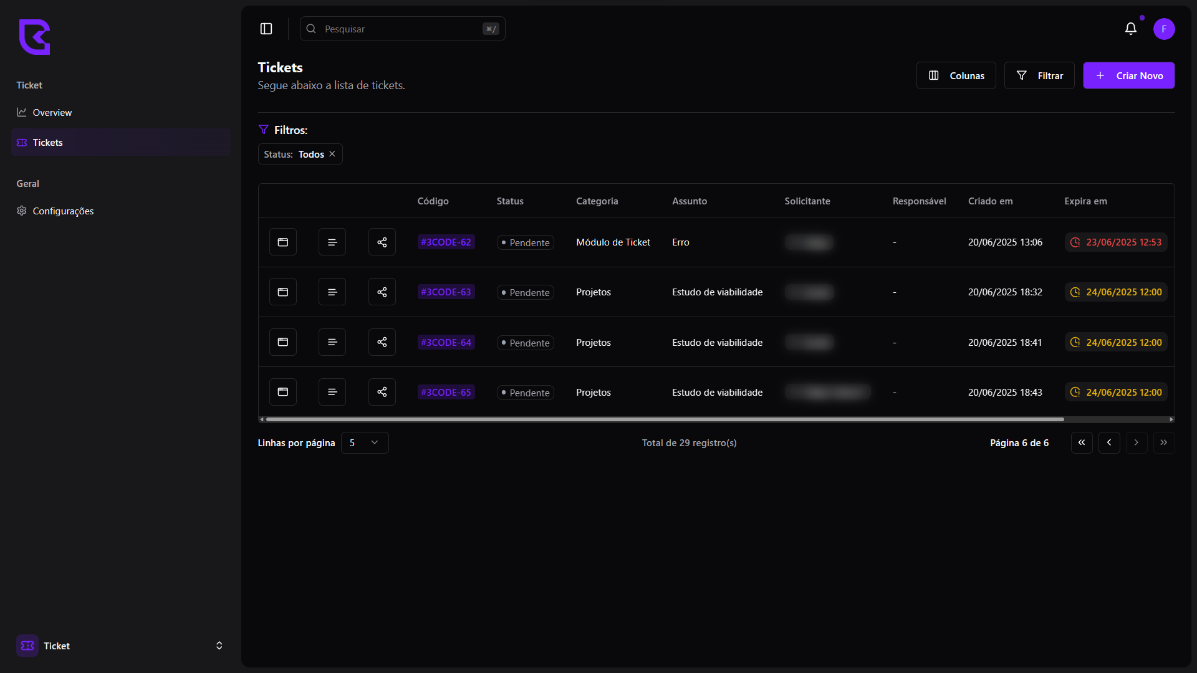This screenshot has height=673, width=1197.
Task: Click the Criar Novo button
Action: click(1128, 75)
